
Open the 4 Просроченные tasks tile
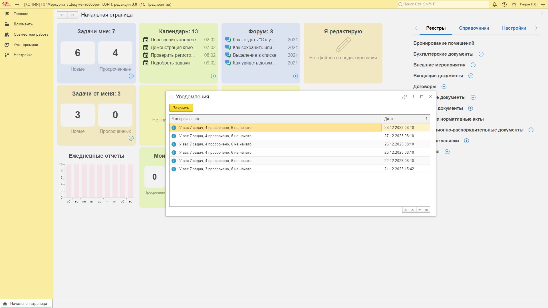[115, 53]
